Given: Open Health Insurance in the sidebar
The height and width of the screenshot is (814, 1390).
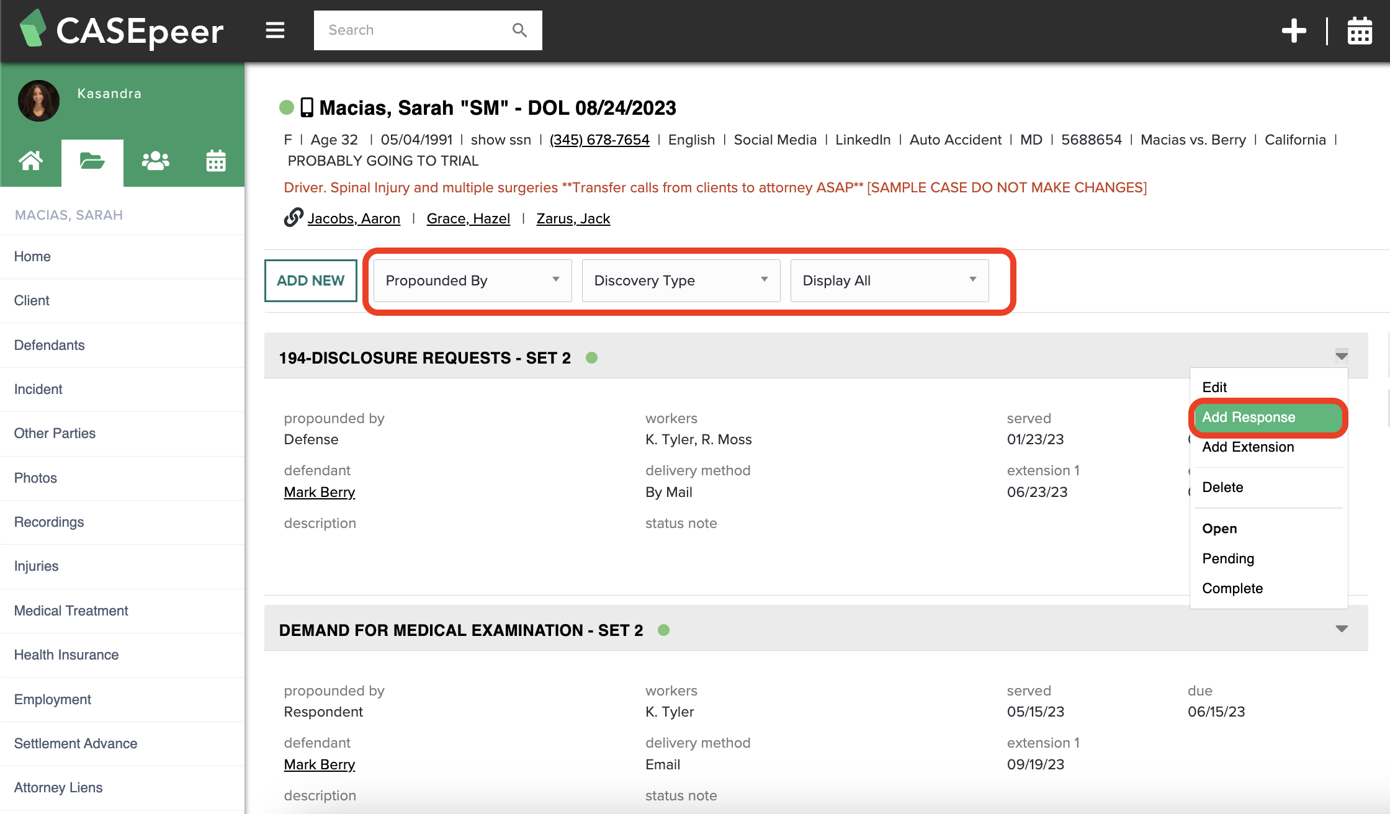Looking at the screenshot, I should click(122, 655).
